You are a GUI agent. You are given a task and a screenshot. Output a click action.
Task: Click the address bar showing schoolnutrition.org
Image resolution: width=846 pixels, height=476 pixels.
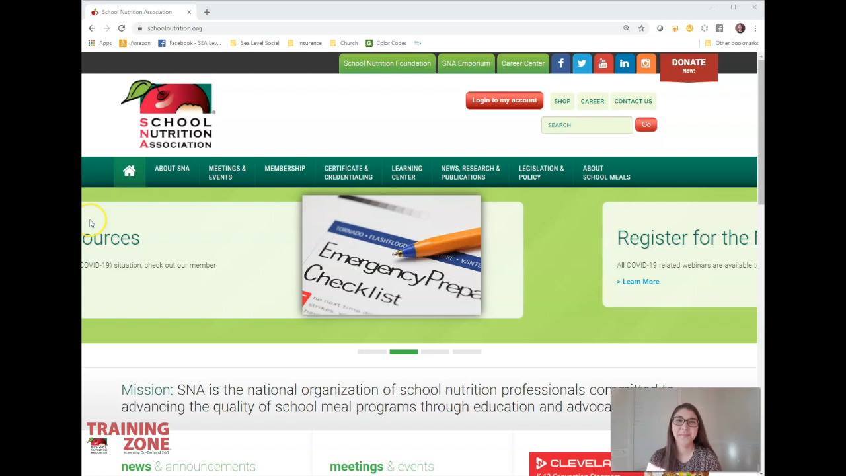377,28
